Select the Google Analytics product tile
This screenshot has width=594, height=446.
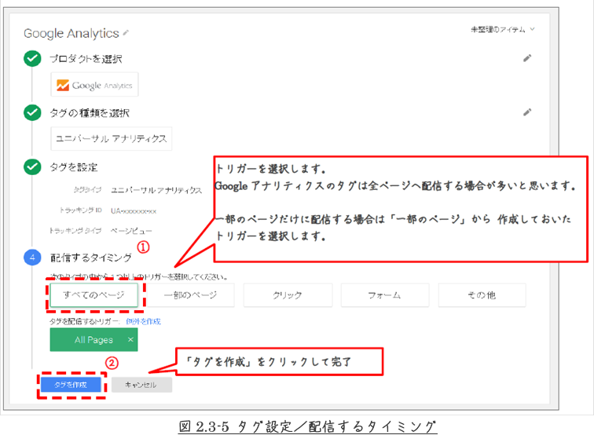[x=94, y=86]
